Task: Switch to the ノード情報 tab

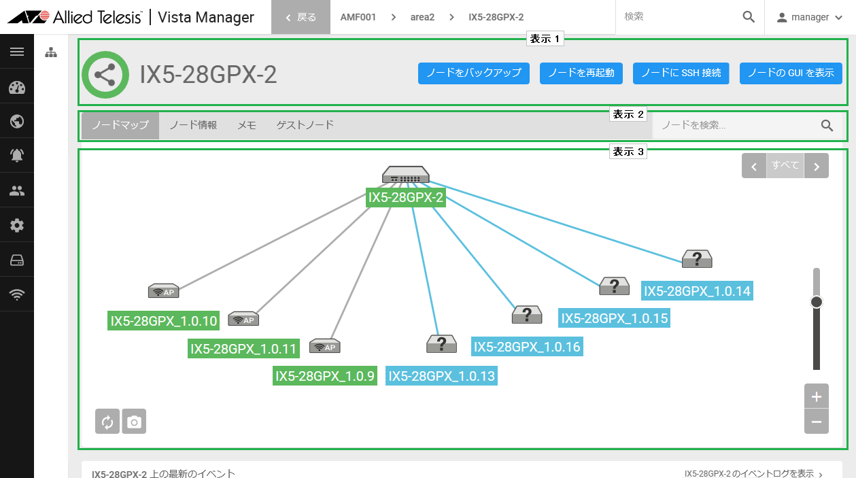Action: [x=193, y=125]
